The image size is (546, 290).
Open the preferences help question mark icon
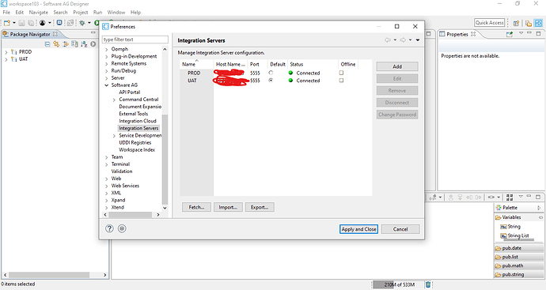tap(109, 228)
